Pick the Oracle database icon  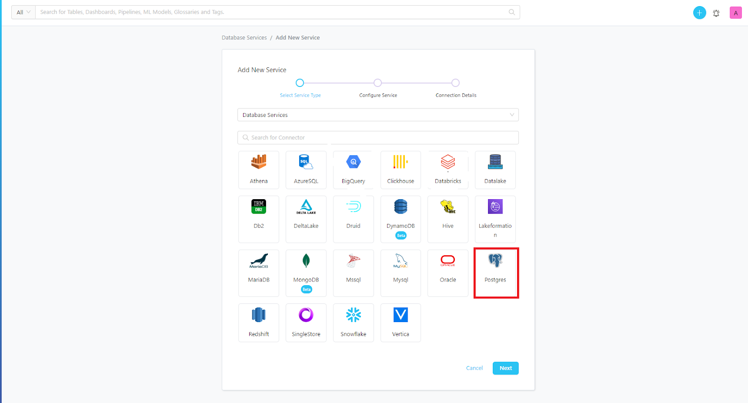pos(447,261)
